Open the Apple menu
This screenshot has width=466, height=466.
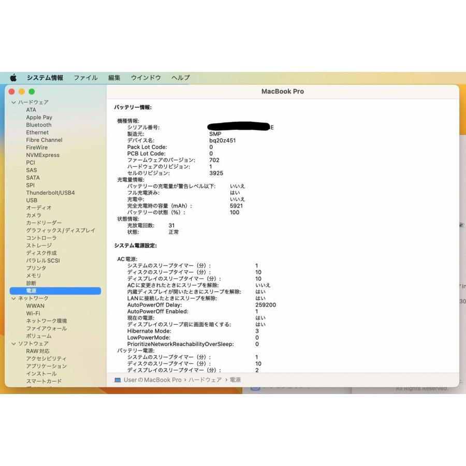12,77
